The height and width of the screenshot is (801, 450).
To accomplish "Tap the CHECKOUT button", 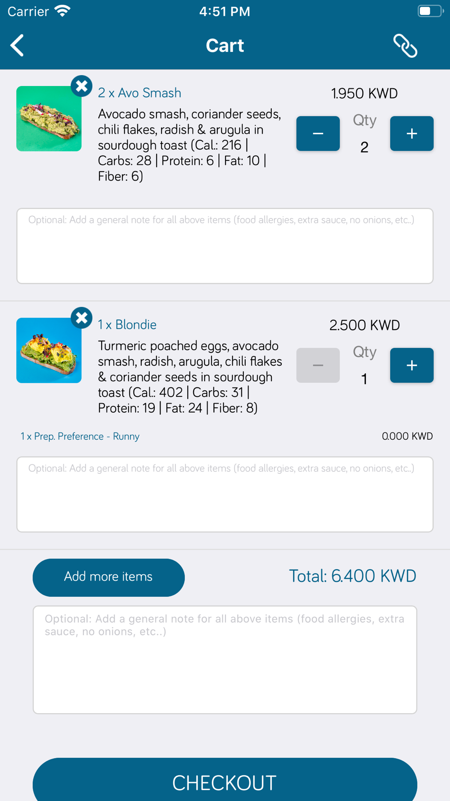I will click(225, 782).
